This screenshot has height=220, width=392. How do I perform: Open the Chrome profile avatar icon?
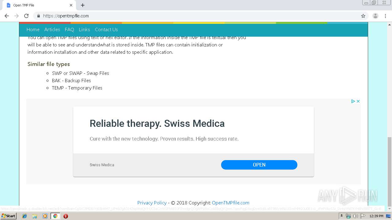[x=375, y=16]
